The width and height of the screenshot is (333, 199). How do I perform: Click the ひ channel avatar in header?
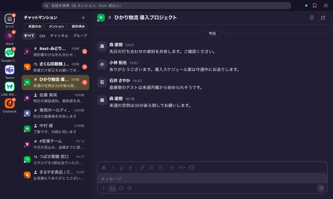coord(101,18)
